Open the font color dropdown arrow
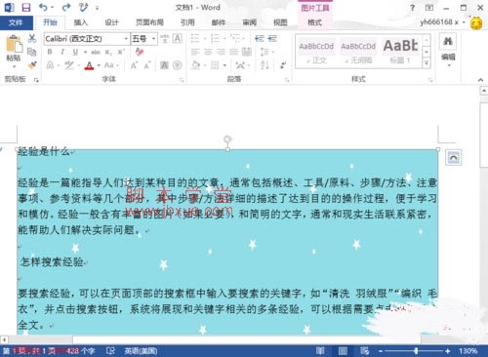This screenshot has width=488, height=357. pos(99,65)
